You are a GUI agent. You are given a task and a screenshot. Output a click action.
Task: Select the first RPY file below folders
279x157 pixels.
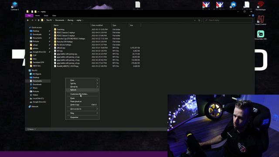(61, 48)
